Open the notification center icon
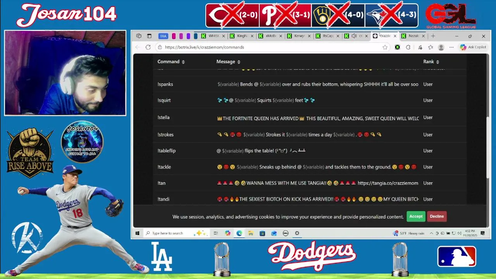 pyautogui.click(x=483, y=233)
